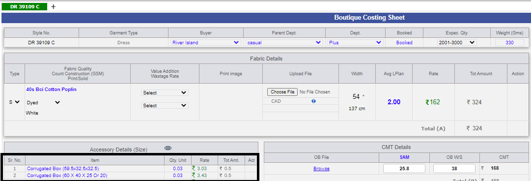Click the CAD label in Upload File
Screen dimensions: 531x181
tap(276, 101)
